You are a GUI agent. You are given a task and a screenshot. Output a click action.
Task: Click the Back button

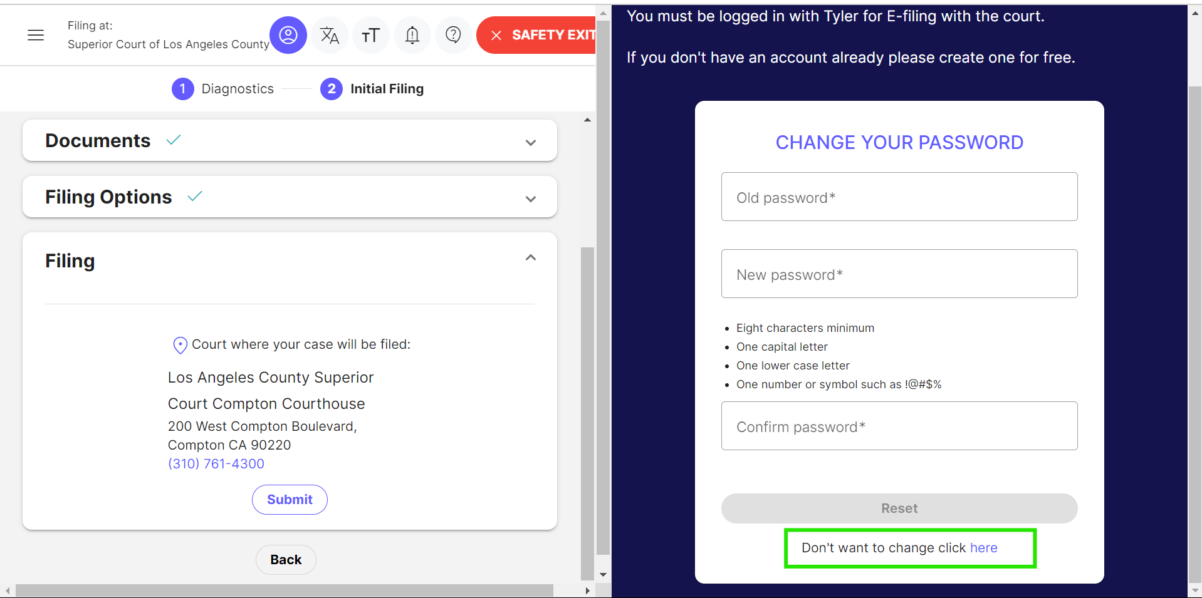tap(286, 560)
